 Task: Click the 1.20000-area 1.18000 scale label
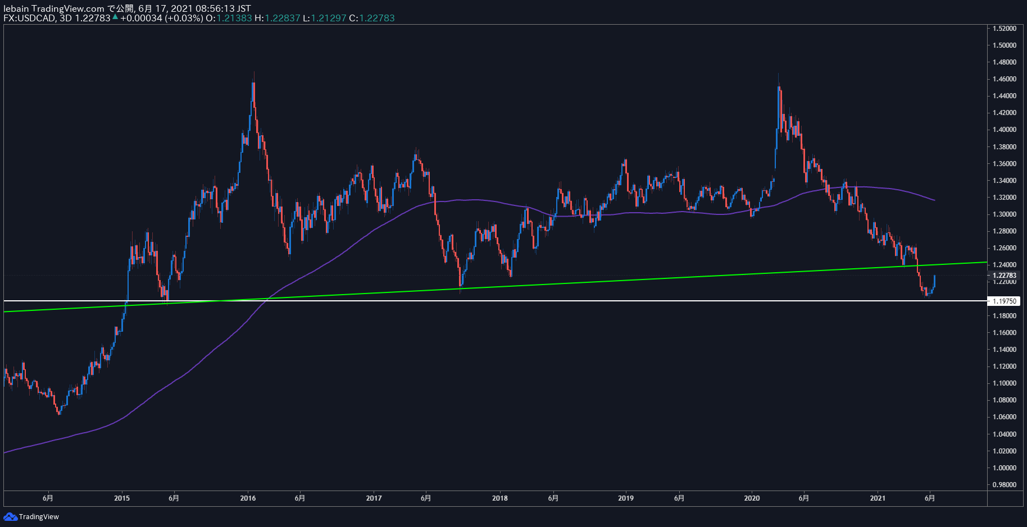(x=1005, y=316)
